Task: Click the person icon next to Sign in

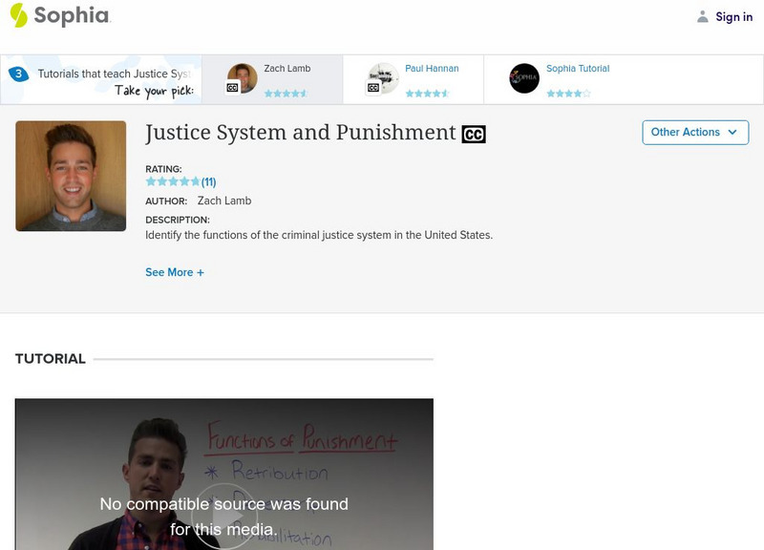Action: pos(700,15)
